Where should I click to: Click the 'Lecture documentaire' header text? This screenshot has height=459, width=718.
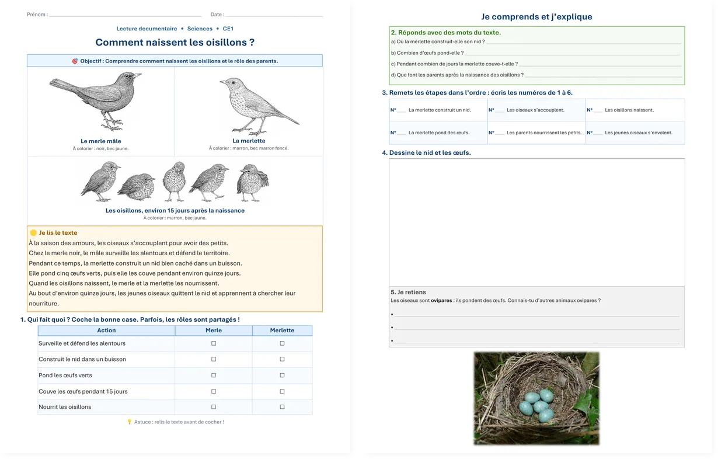coord(147,29)
